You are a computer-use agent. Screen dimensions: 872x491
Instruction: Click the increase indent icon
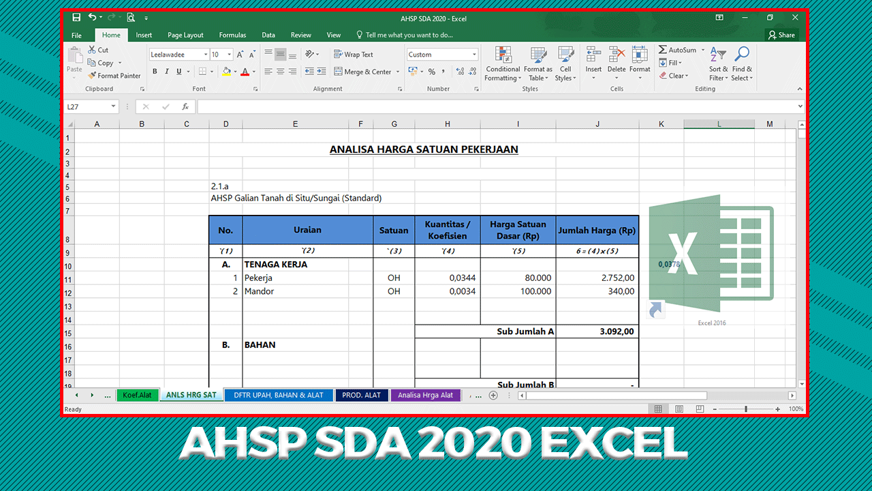click(322, 72)
